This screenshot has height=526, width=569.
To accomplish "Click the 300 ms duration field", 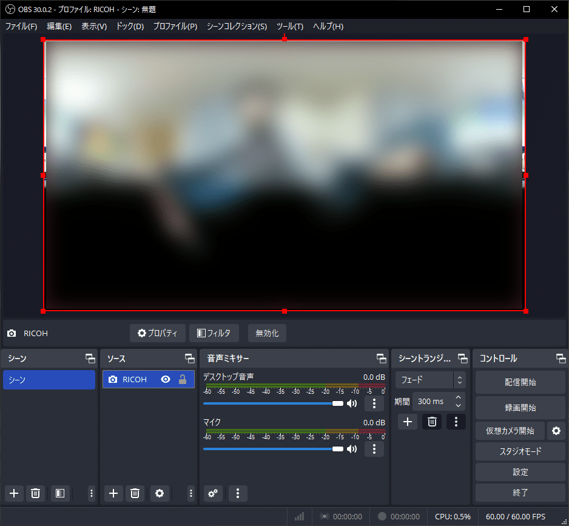I will point(433,402).
